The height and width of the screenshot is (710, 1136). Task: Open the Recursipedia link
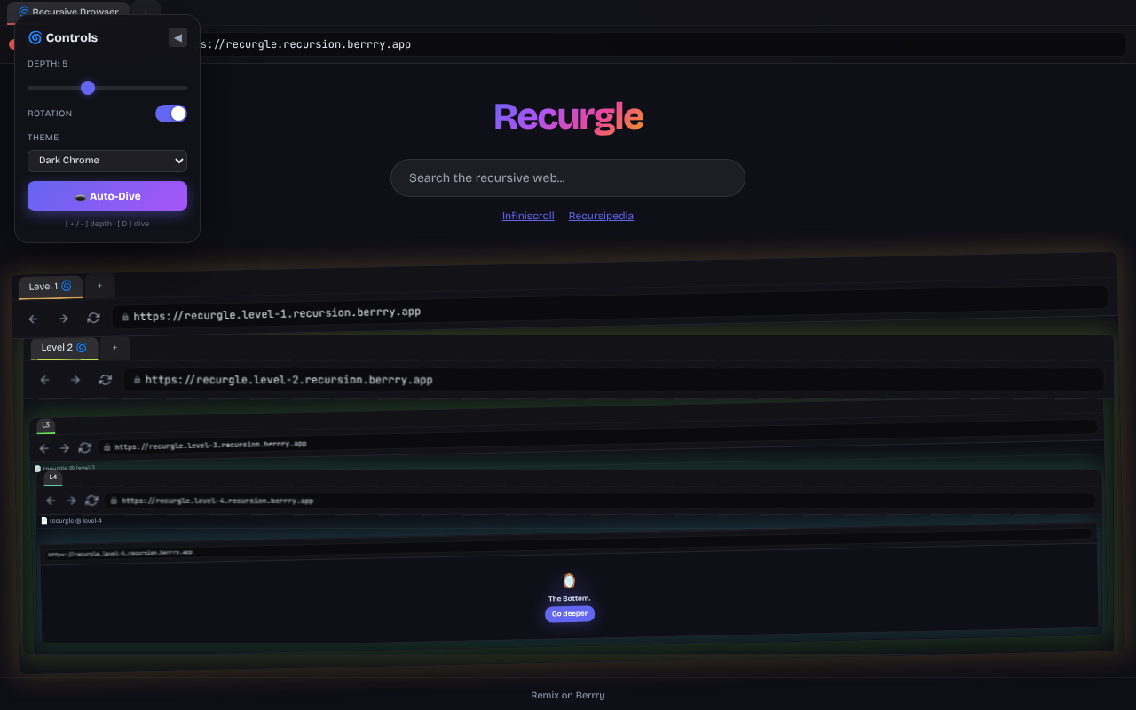pyautogui.click(x=601, y=216)
